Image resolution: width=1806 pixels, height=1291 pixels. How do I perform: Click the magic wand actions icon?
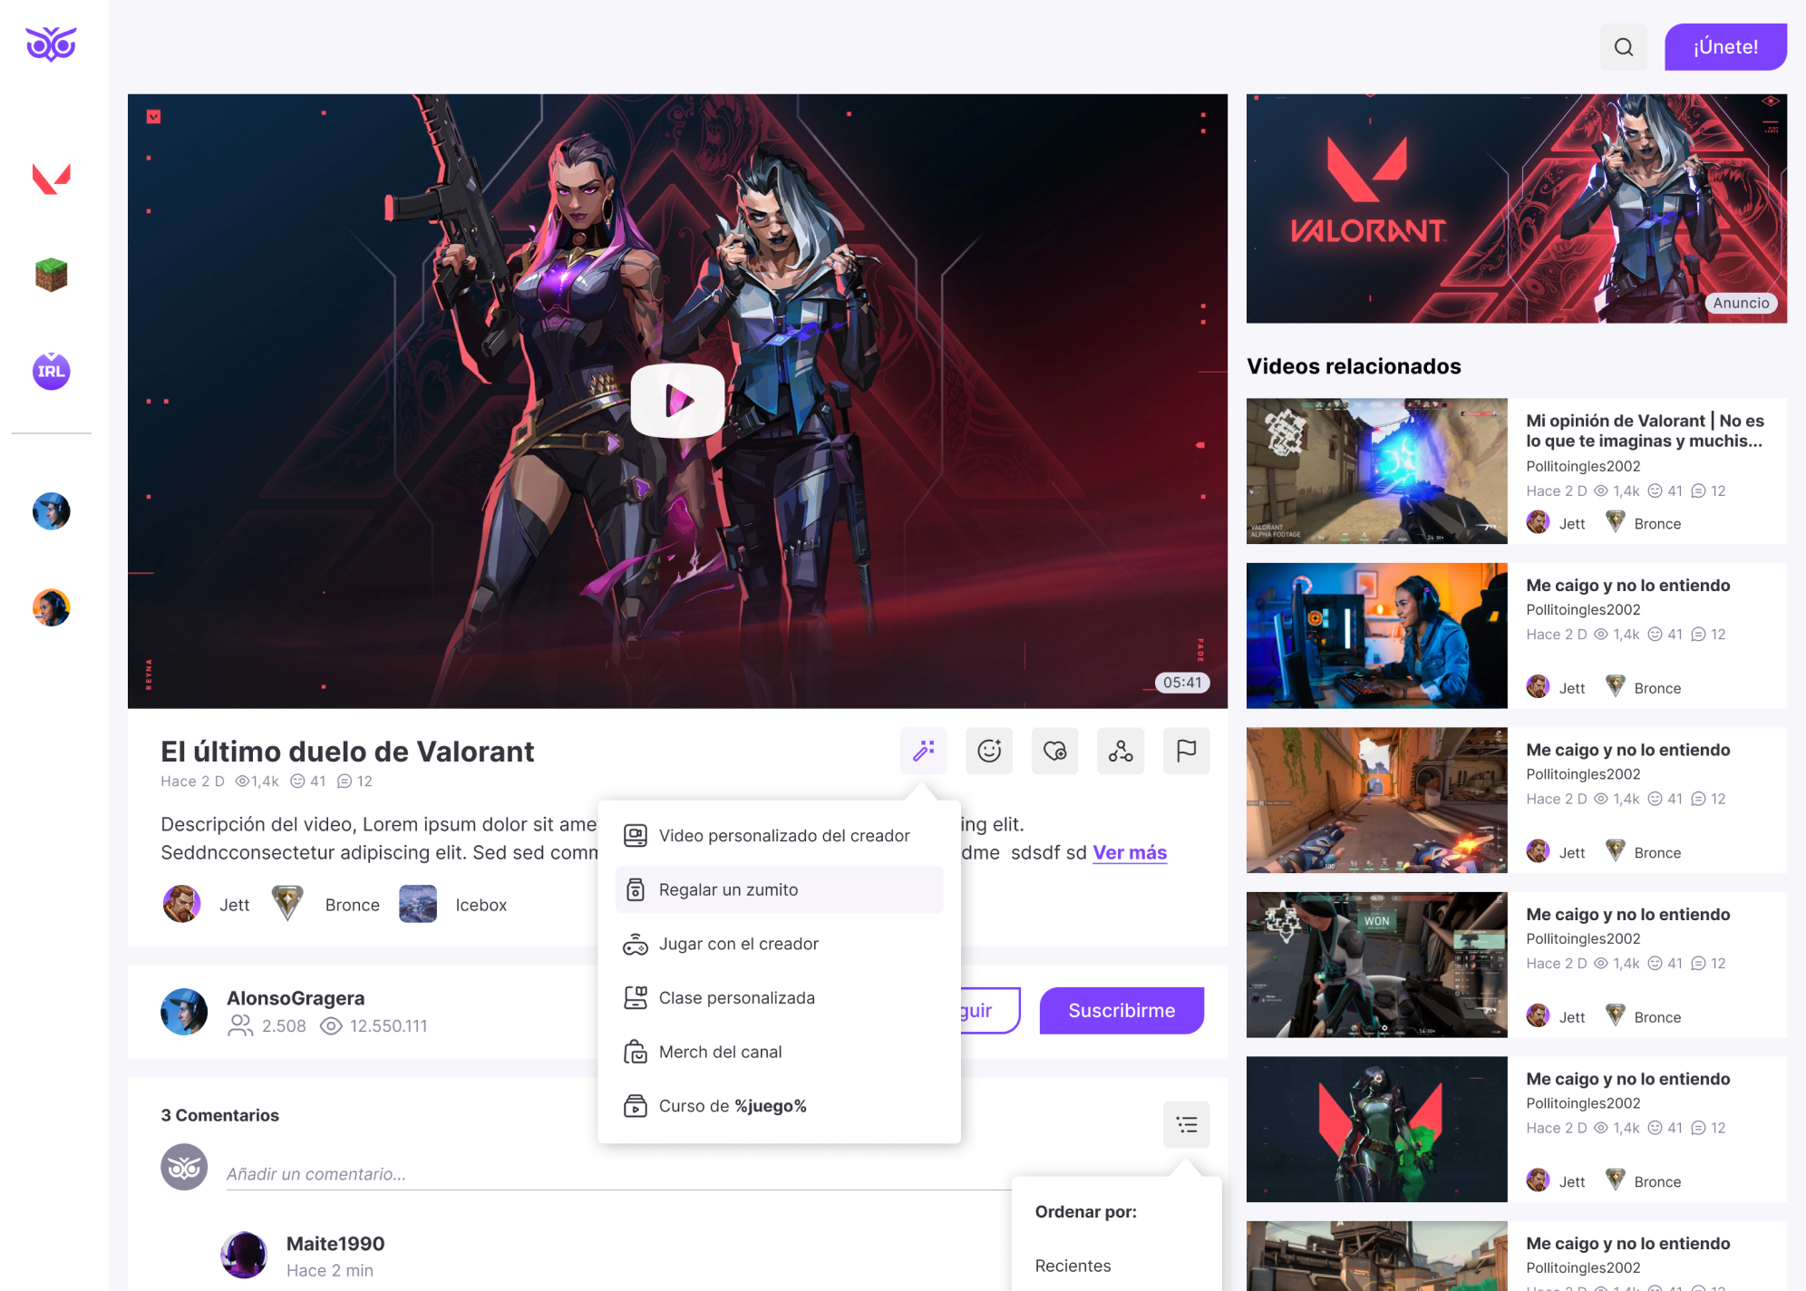(x=923, y=751)
